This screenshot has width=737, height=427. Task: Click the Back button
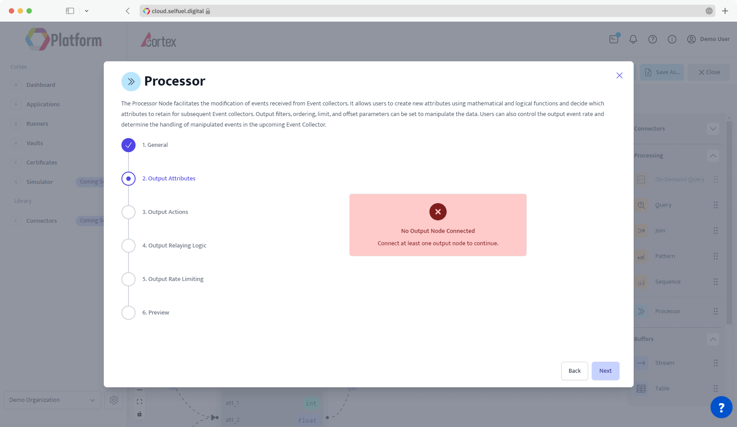pyautogui.click(x=574, y=371)
